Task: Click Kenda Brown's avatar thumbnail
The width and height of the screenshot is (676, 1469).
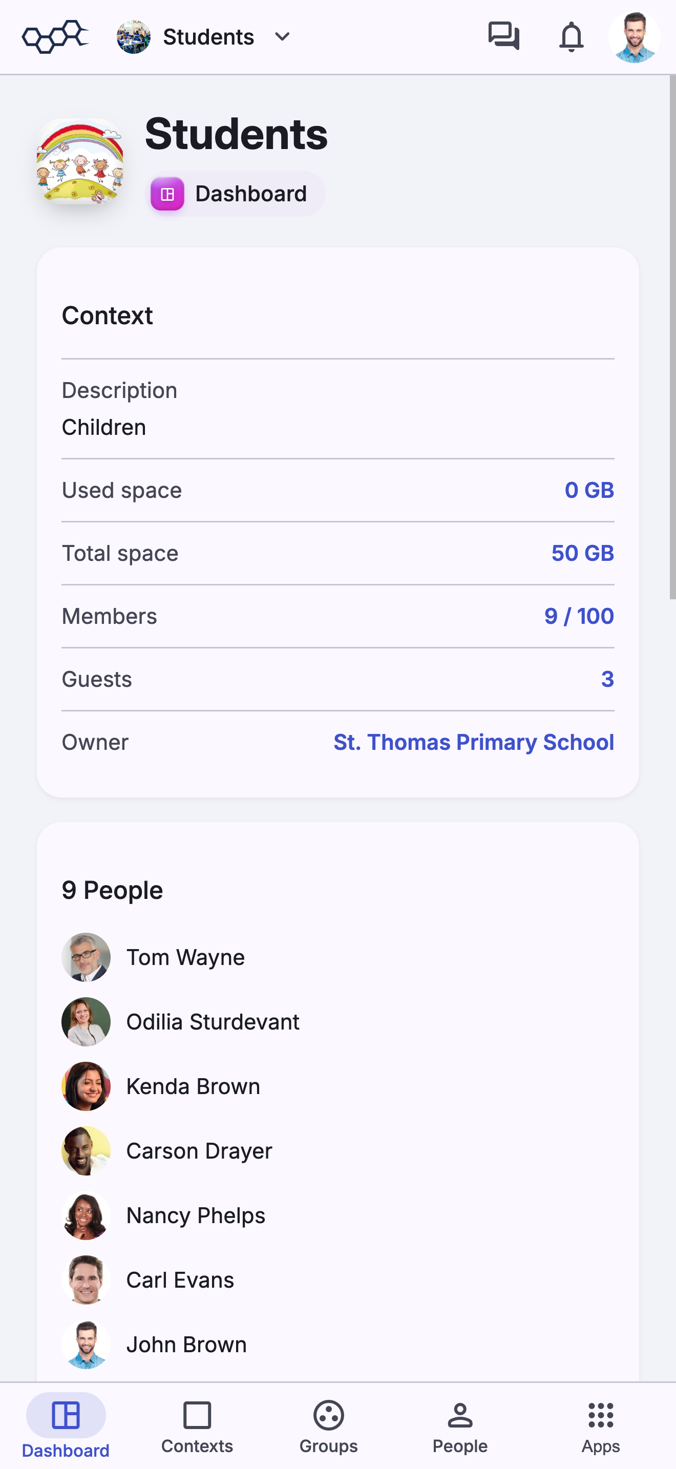Action: (x=86, y=1086)
